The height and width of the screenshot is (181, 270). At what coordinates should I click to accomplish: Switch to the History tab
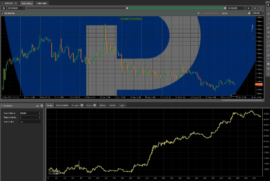click(x=102, y=106)
